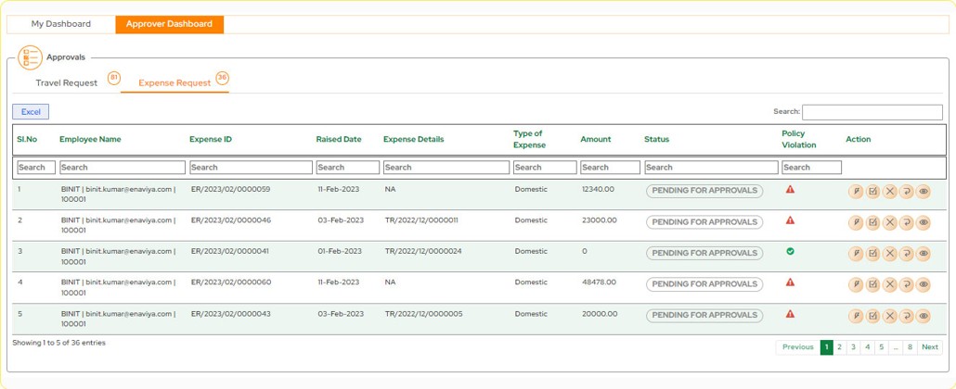Send back expense ER/2023/02/0000041 with the return arrow
956x389 pixels.
click(907, 253)
